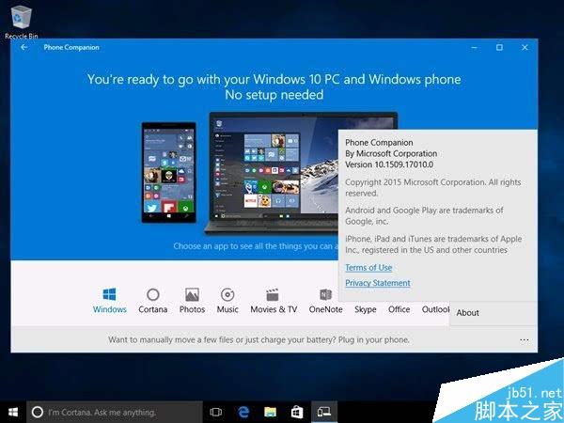Pick the Movies & TV app icon

273,294
